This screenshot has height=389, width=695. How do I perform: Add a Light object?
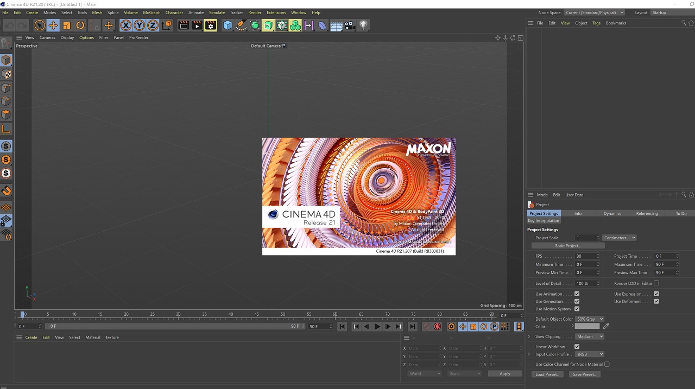(x=363, y=25)
